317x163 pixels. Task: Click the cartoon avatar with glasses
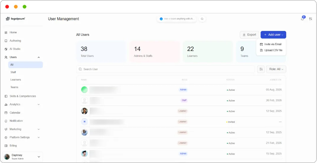point(84,154)
